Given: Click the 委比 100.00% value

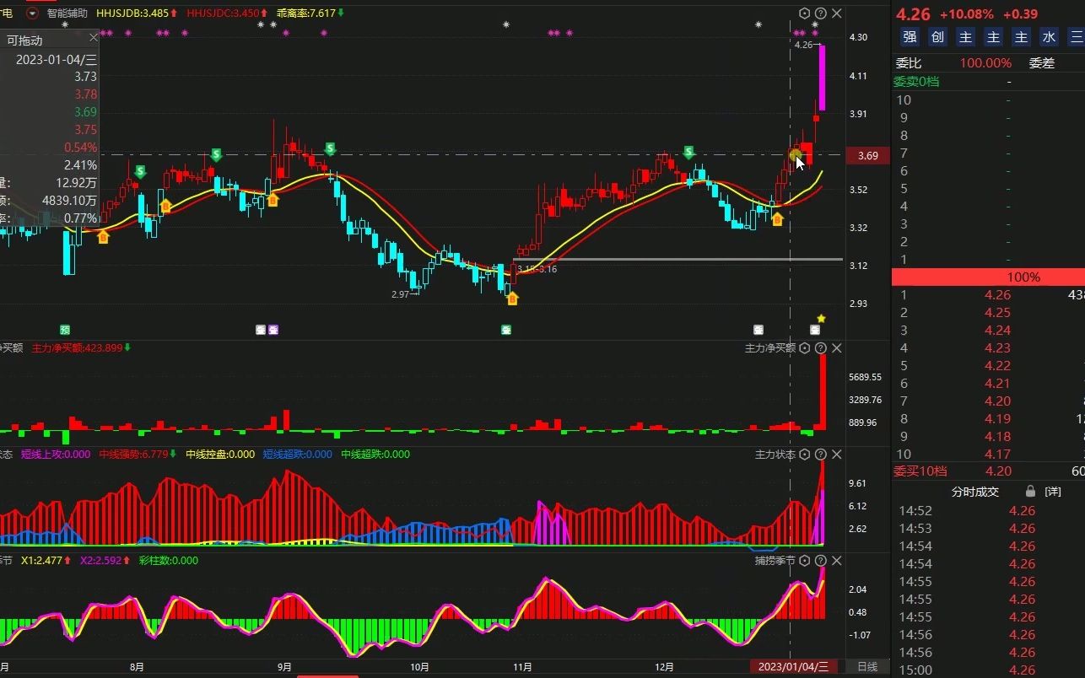Looking at the screenshot, I should (985, 63).
